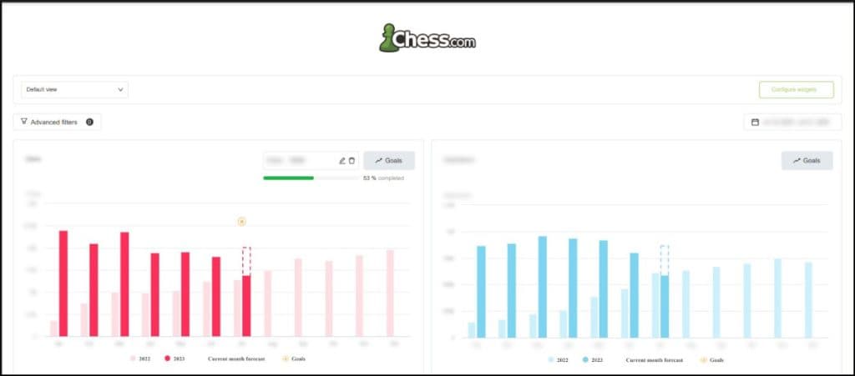This screenshot has width=855, height=376.
Task: Open the date range picker
Action: (x=792, y=122)
